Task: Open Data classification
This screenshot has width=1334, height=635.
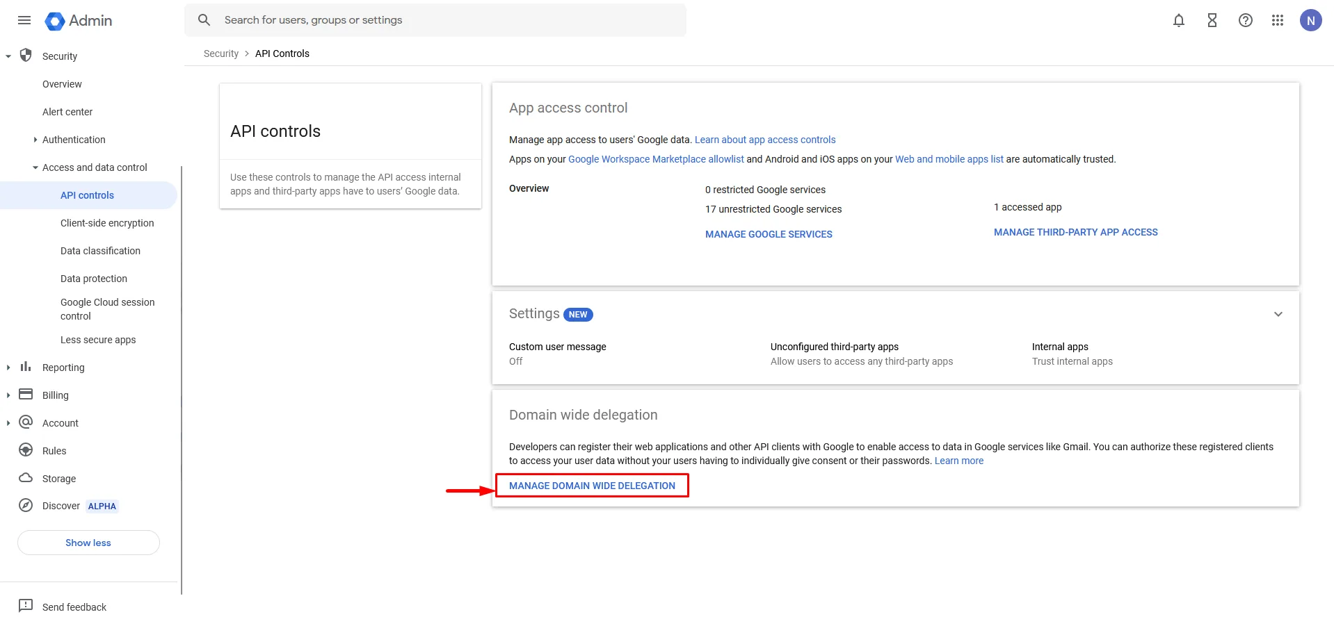Action: coord(100,251)
